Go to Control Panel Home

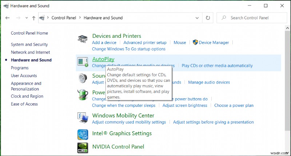(29, 33)
